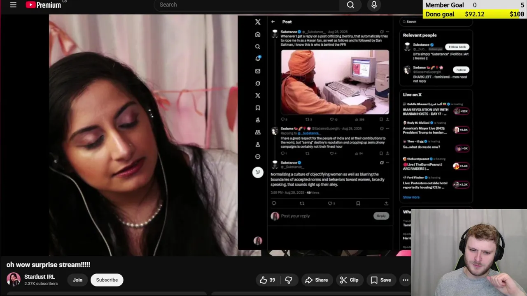Open more options on first Substance post

point(387,32)
